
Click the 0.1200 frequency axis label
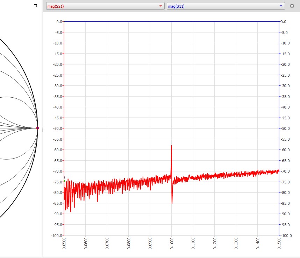(x=215, y=243)
